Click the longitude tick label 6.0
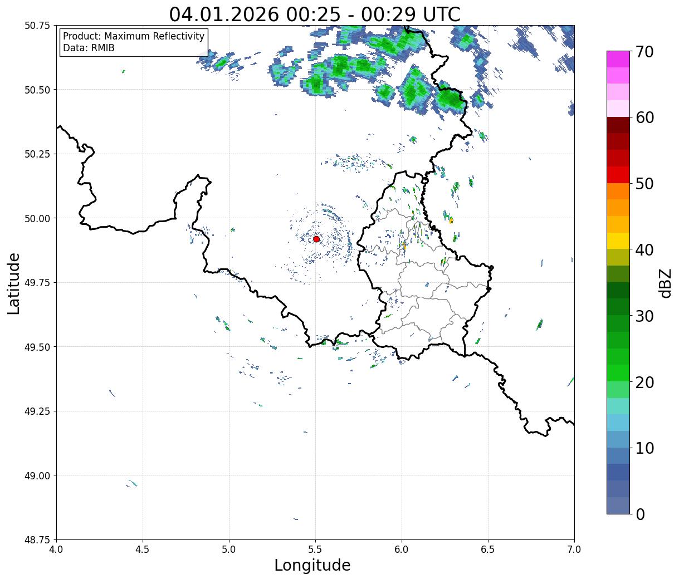 tap(402, 549)
